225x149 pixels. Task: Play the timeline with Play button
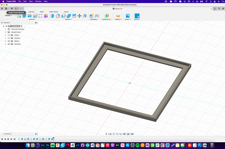[8, 139]
